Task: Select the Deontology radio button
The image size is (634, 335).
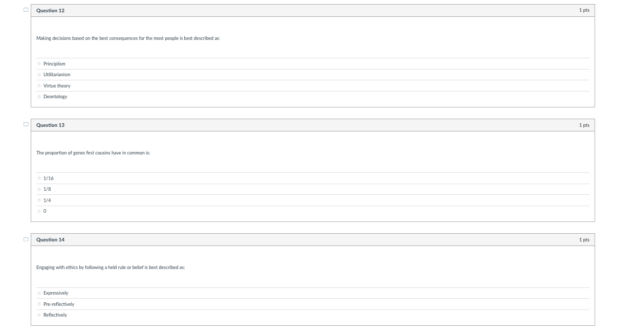Action: click(x=39, y=97)
